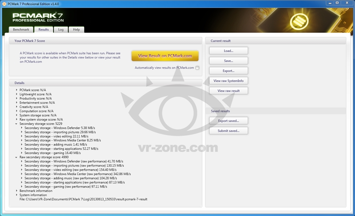
Task: Click the result file path line
Action: coord(83,199)
